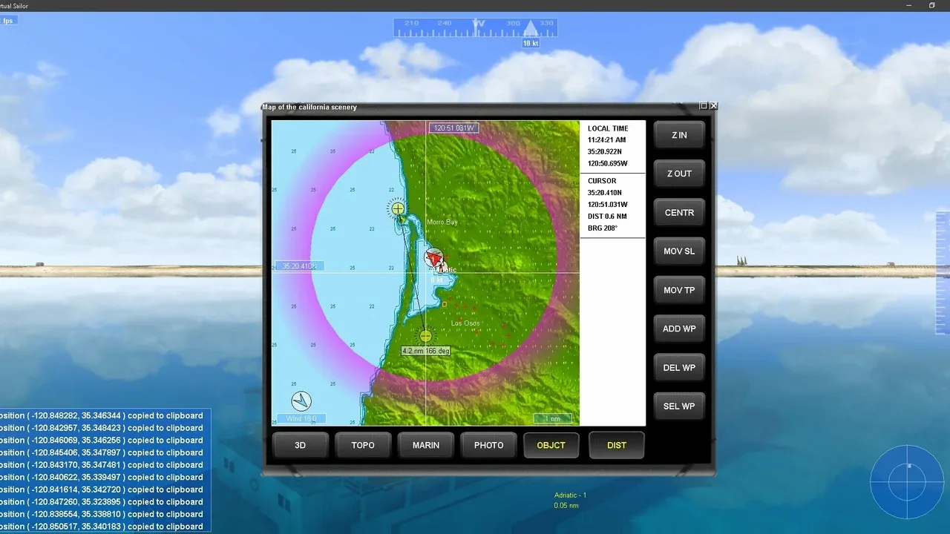
Task: Click the Z IN zoom button
Action: [679, 136]
